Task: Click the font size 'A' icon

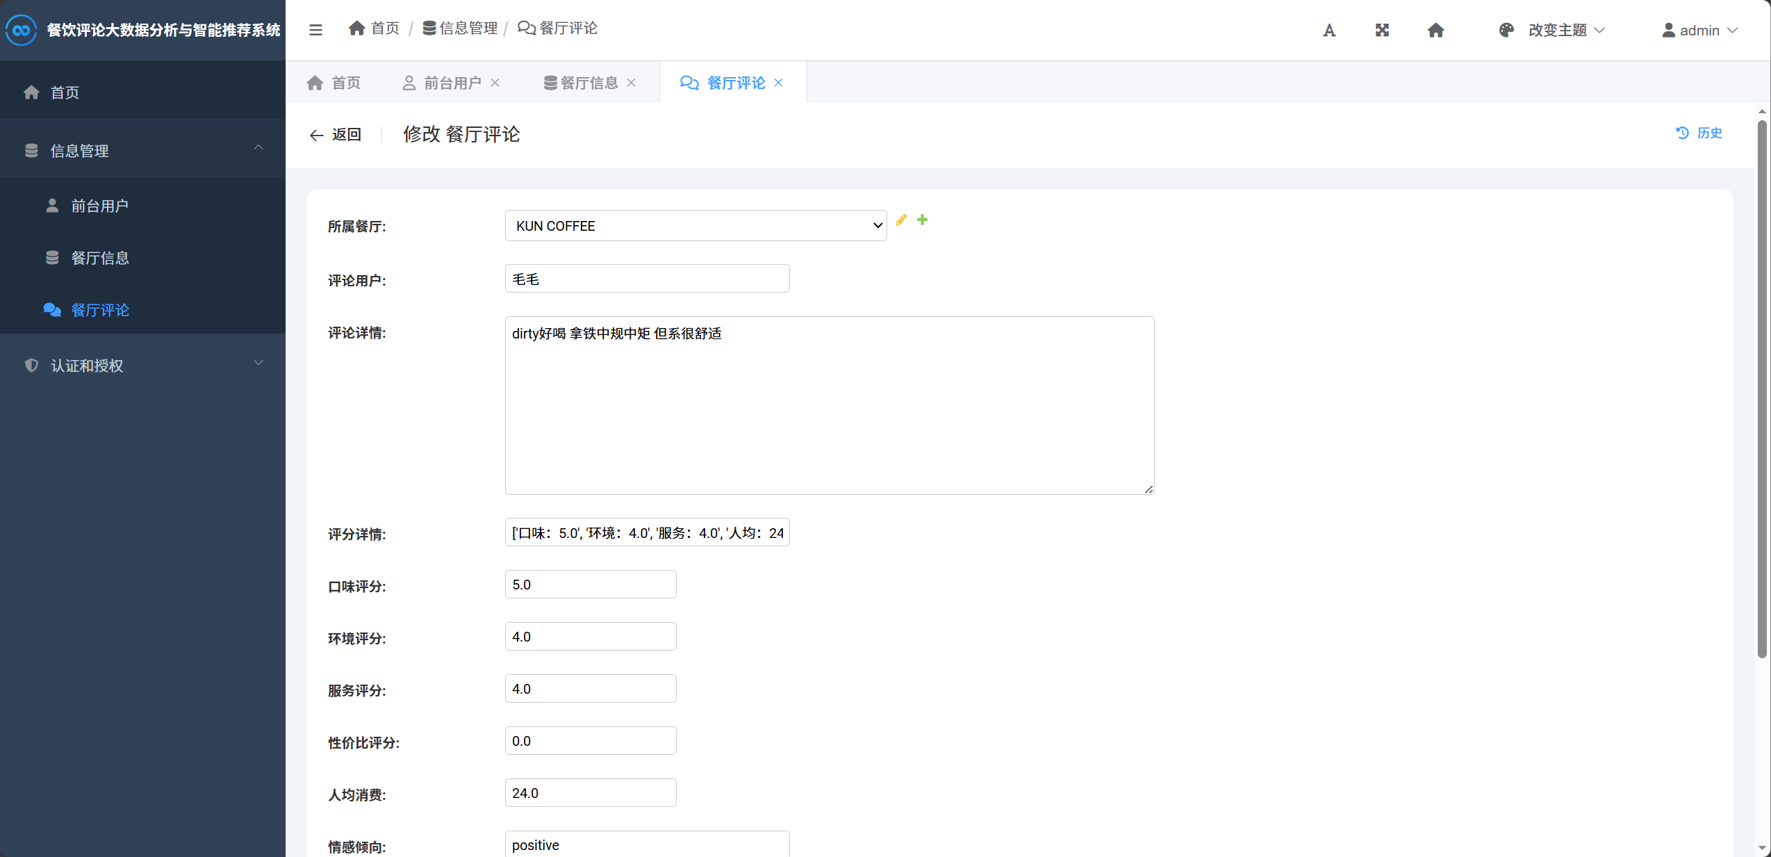Action: tap(1328, 30)
